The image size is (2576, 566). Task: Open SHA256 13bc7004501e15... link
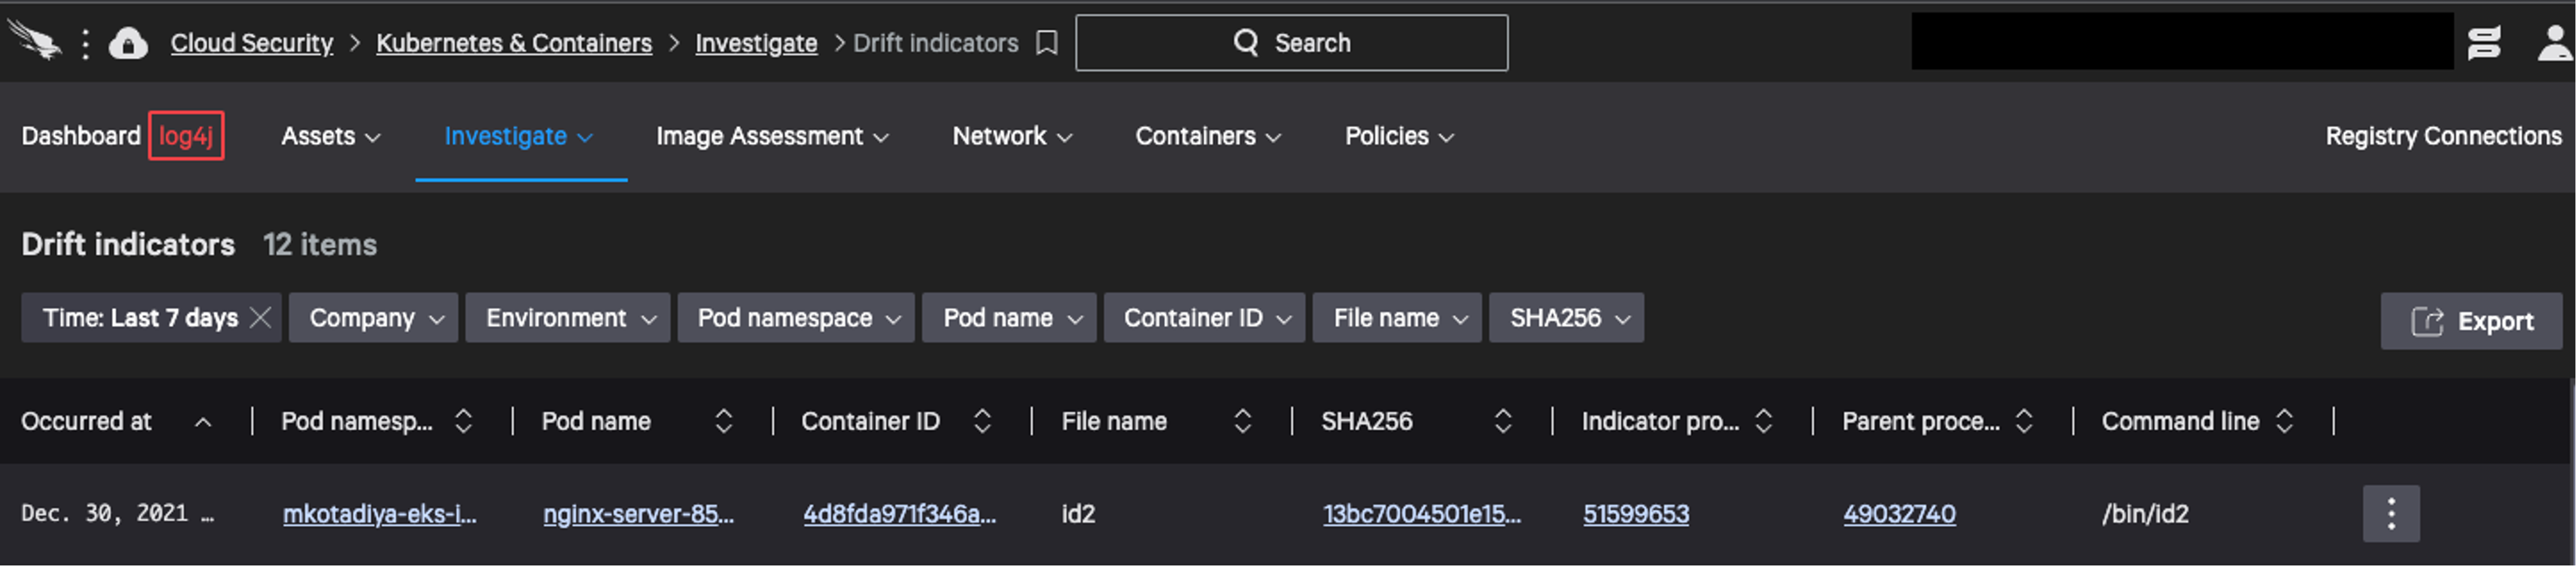1421,514
